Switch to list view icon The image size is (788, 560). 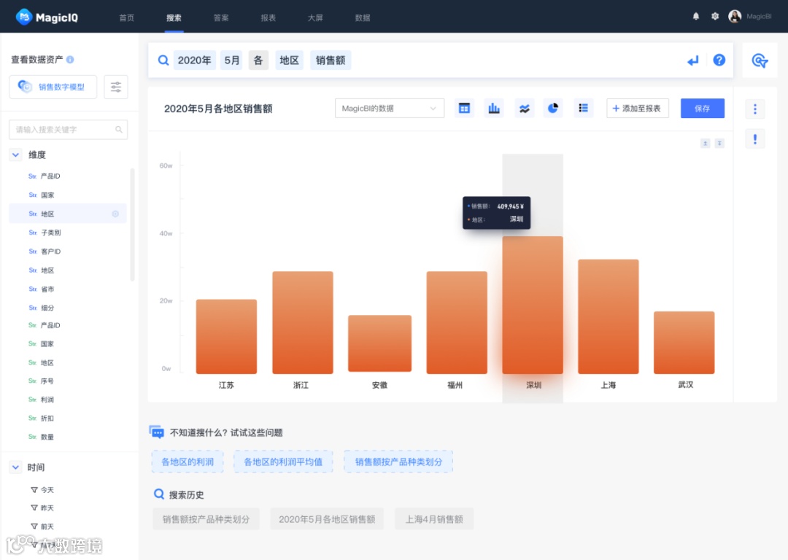[x=583, y=109]
